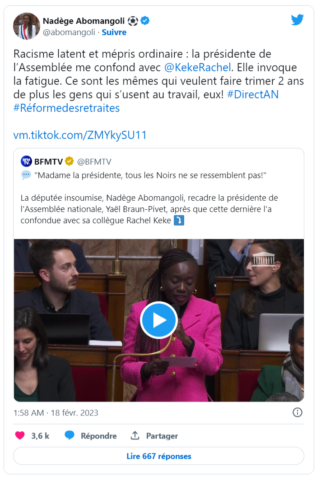Open the @BFMTV handle

94,162
